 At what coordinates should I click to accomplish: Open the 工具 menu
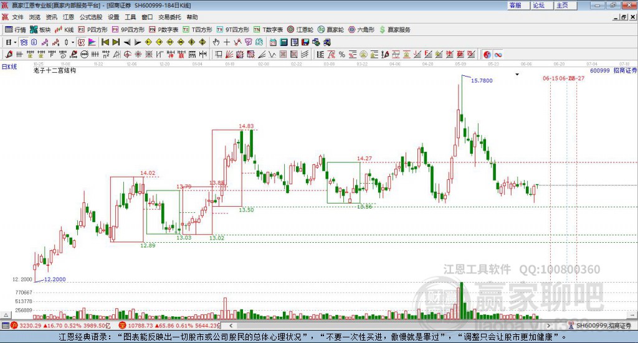point(130,17)
